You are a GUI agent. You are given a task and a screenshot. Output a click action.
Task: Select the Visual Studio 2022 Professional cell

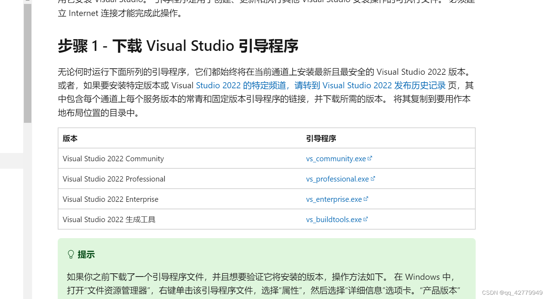coord(180,179)
